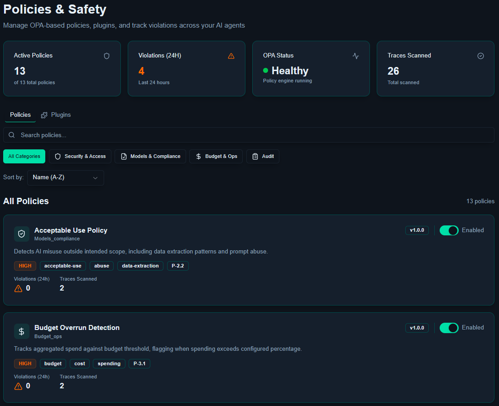Image resolution: width=499 pixels, height=406 pixels.
Task: Click the Budget Overrun Detection dollar icon
Action: tap(22, 331)
